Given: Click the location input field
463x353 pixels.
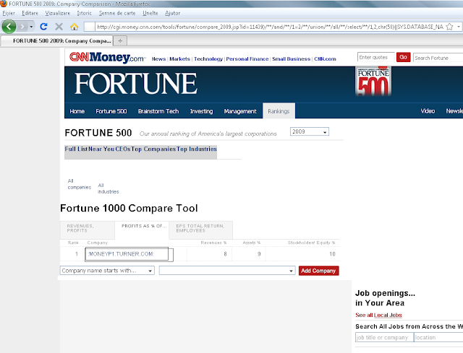Looking at the screenshot, I should point(438,337).
